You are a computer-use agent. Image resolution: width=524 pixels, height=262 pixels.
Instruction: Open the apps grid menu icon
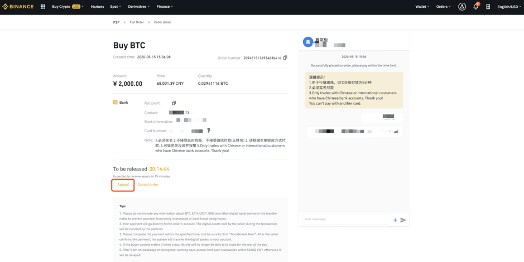tap(43, 7)
